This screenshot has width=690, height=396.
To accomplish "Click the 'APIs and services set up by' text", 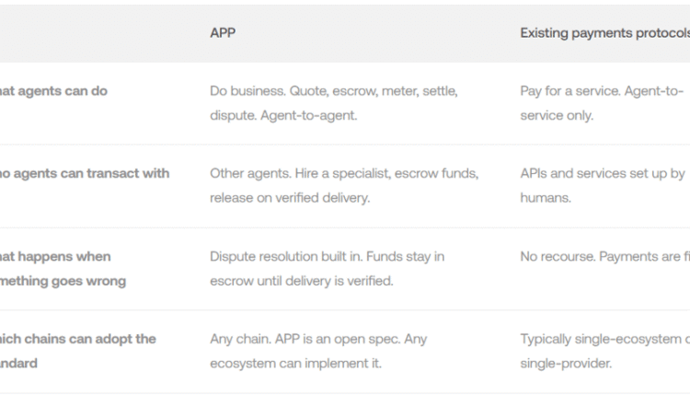I will [x=602, y=173].
